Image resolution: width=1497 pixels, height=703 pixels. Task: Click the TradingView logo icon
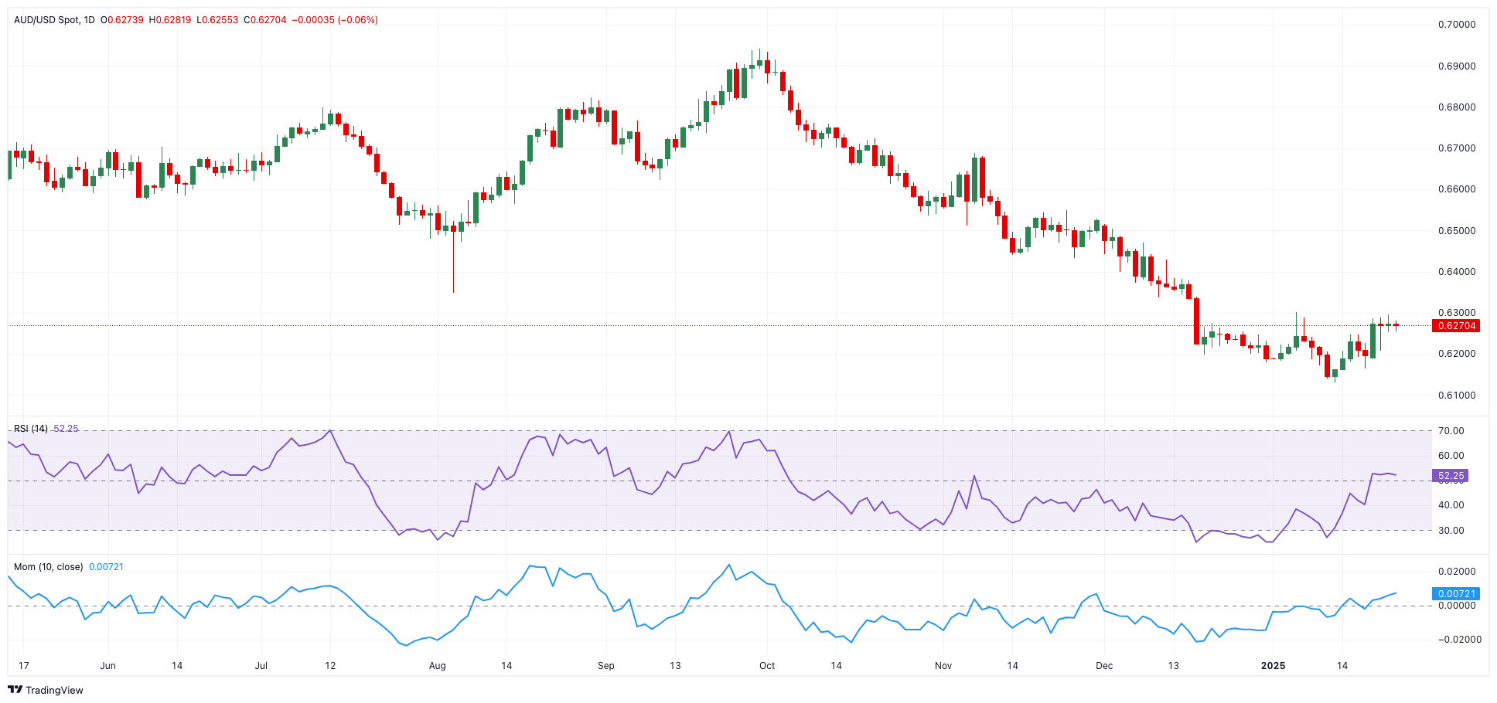[15, 690]
